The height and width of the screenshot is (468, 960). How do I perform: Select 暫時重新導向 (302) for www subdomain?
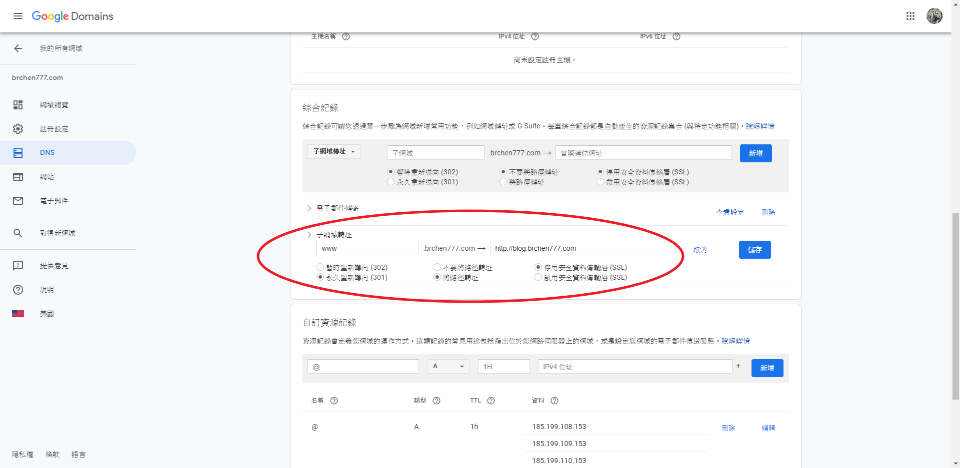coord(320,267)
